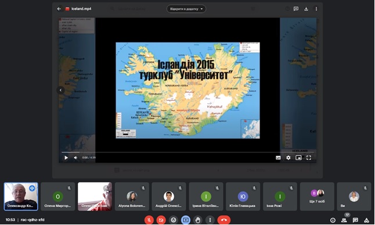This screenshot has width=375, height=225.
Task: Show the previous file with left chevron
Action: pyautogui.click(x=60, y=90)
